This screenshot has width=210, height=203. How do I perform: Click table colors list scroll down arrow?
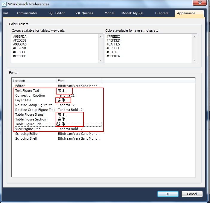coord(101,60)
